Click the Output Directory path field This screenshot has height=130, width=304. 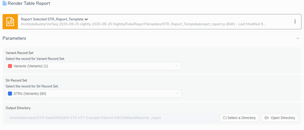tap(113, 118)
